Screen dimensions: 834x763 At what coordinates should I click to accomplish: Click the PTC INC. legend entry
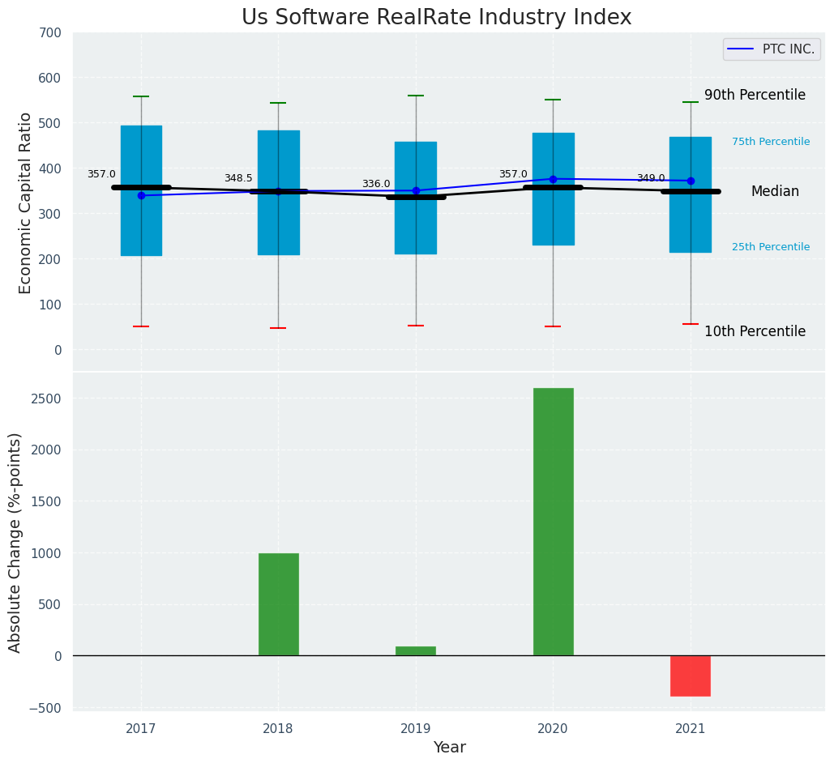[772, 49]
